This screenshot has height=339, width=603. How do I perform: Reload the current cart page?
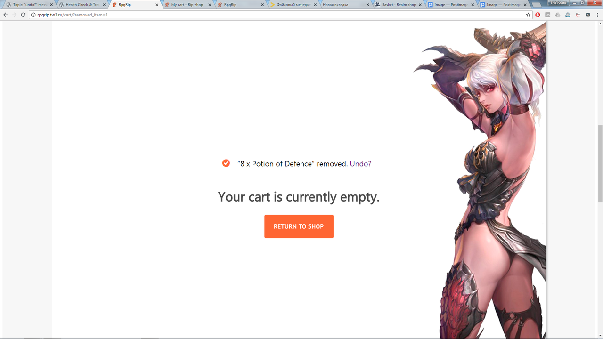[23, 15]
